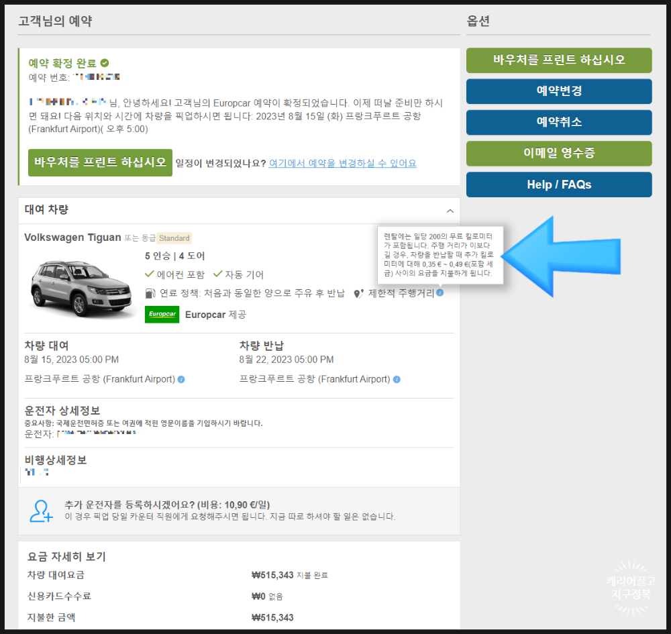
Task: Click the '비행상세정보' heading
Action: pyautogui.click(x=56, y=460)
